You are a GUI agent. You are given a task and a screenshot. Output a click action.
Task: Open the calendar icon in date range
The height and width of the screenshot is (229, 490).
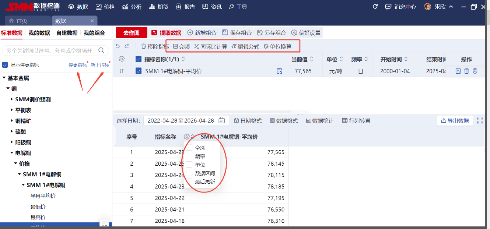click(x=221, y=120)
